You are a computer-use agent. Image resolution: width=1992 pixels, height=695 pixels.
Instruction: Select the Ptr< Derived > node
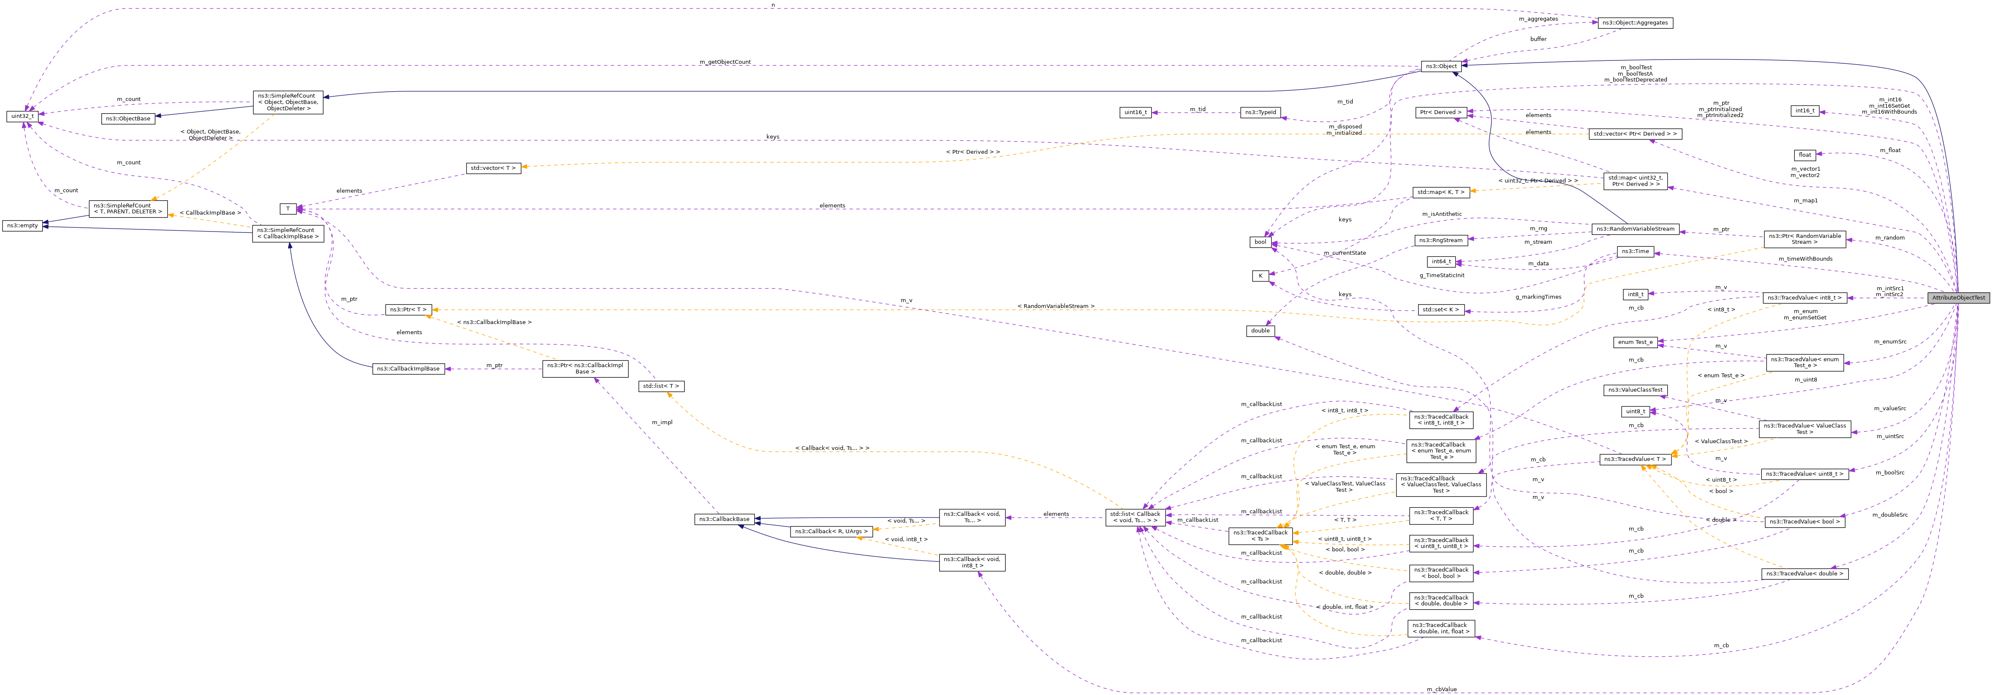[x=1441, y=113]
